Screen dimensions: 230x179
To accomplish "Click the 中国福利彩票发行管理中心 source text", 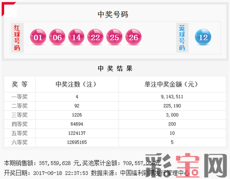I will 155,173.
